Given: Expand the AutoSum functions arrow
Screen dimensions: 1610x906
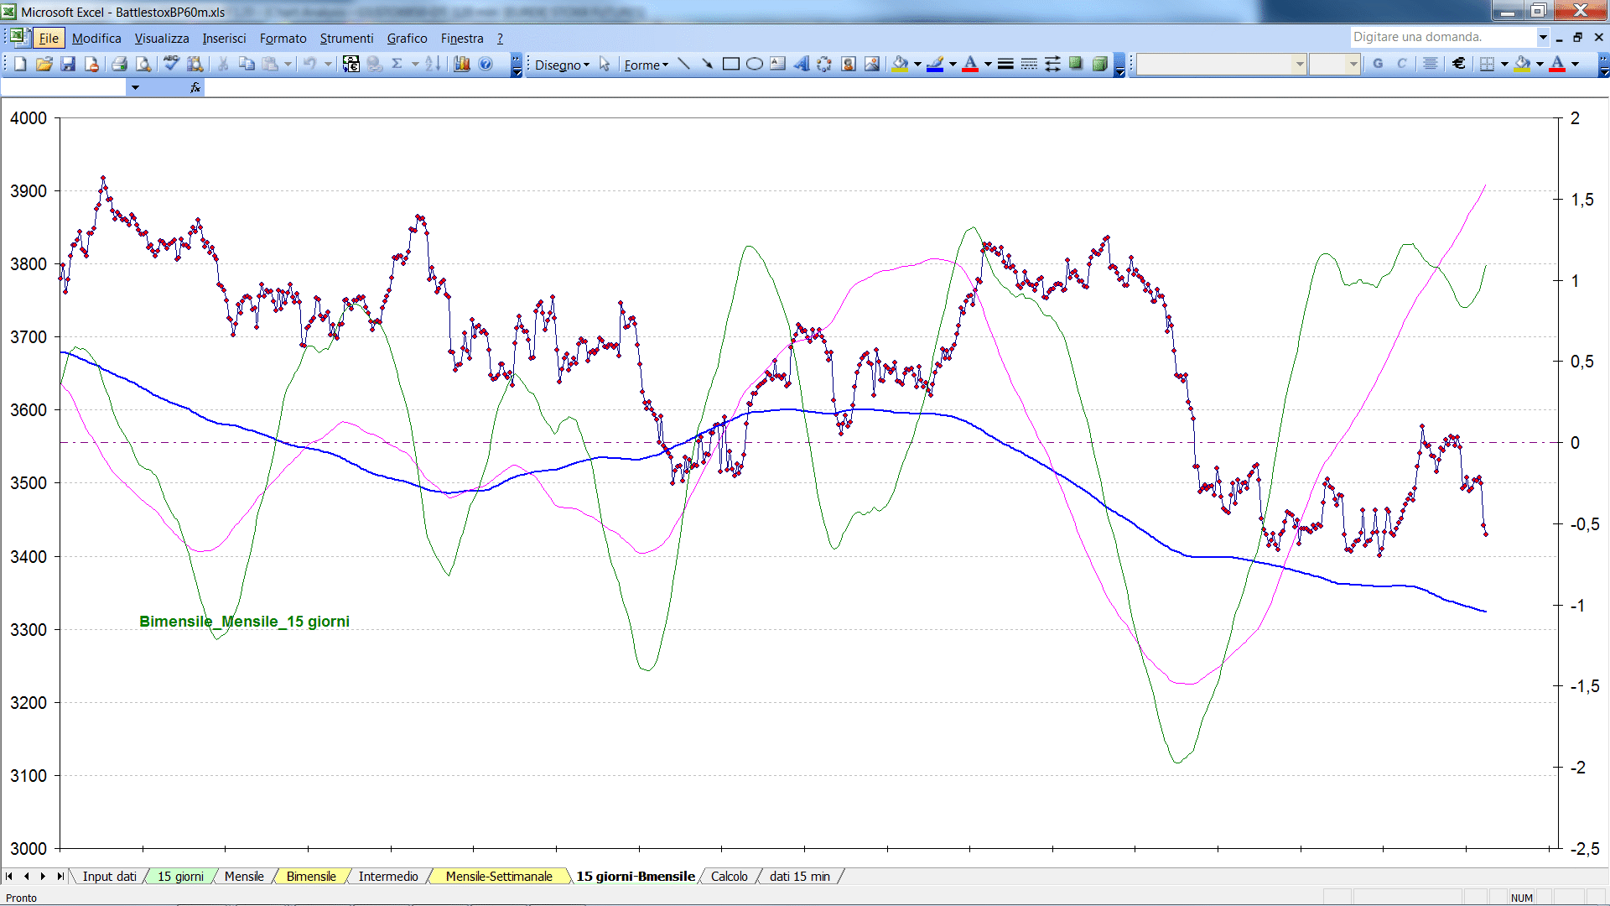Looking at the screenshot, I should (x=415, y=64).
